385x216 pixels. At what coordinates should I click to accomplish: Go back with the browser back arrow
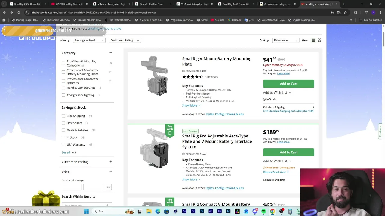[4, 13]
